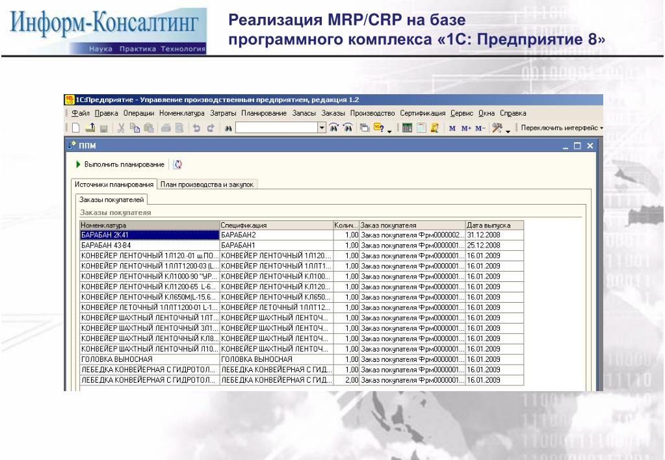Screen dimensions: 665x460
Task: Click the user certificate icon after the calendar
Action: [435, 127]
